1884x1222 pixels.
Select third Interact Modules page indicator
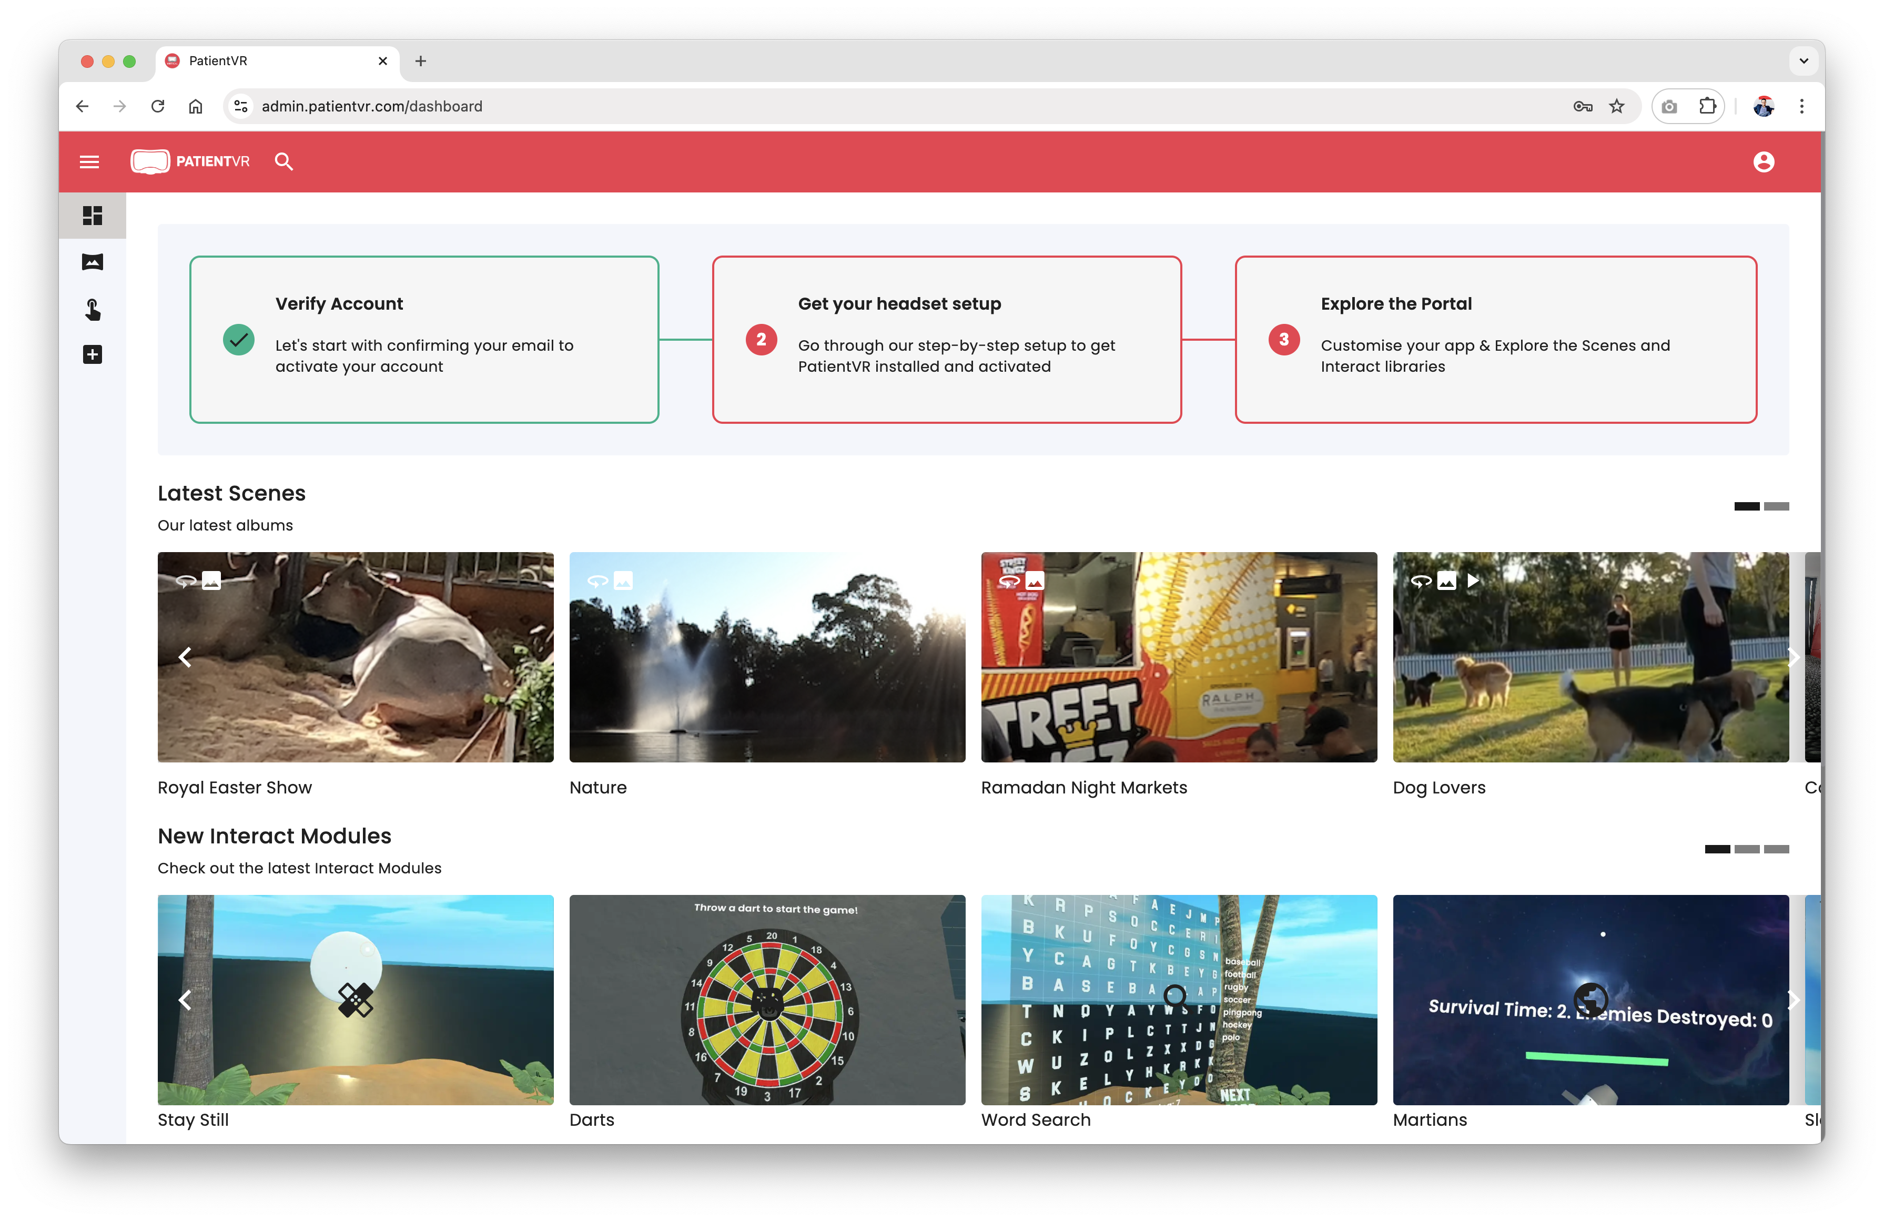pos(1776,849)
